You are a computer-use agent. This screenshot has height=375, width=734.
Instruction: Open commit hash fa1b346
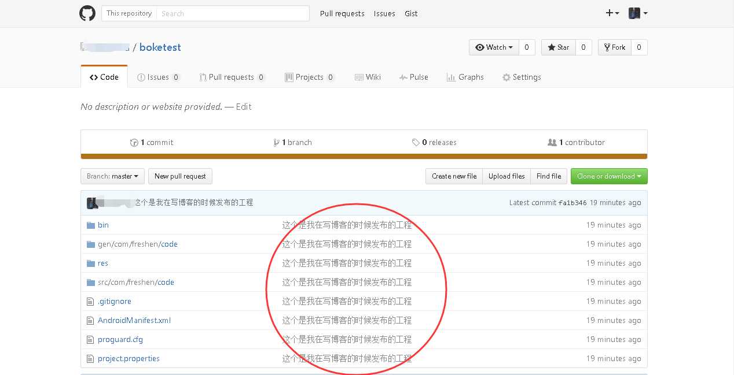tap(572, 203)
